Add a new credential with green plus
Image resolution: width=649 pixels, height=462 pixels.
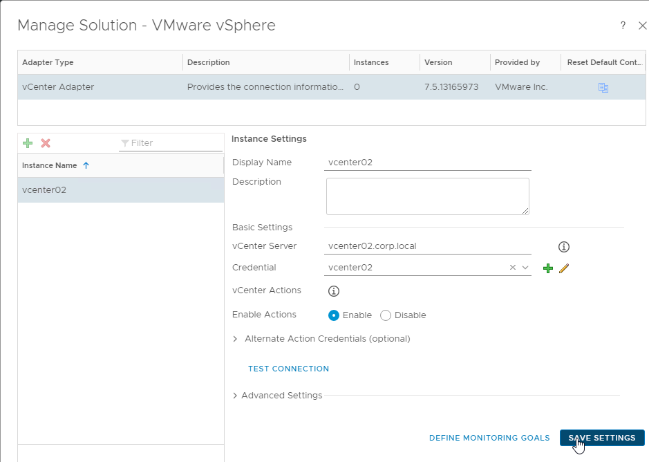point(547,268)
